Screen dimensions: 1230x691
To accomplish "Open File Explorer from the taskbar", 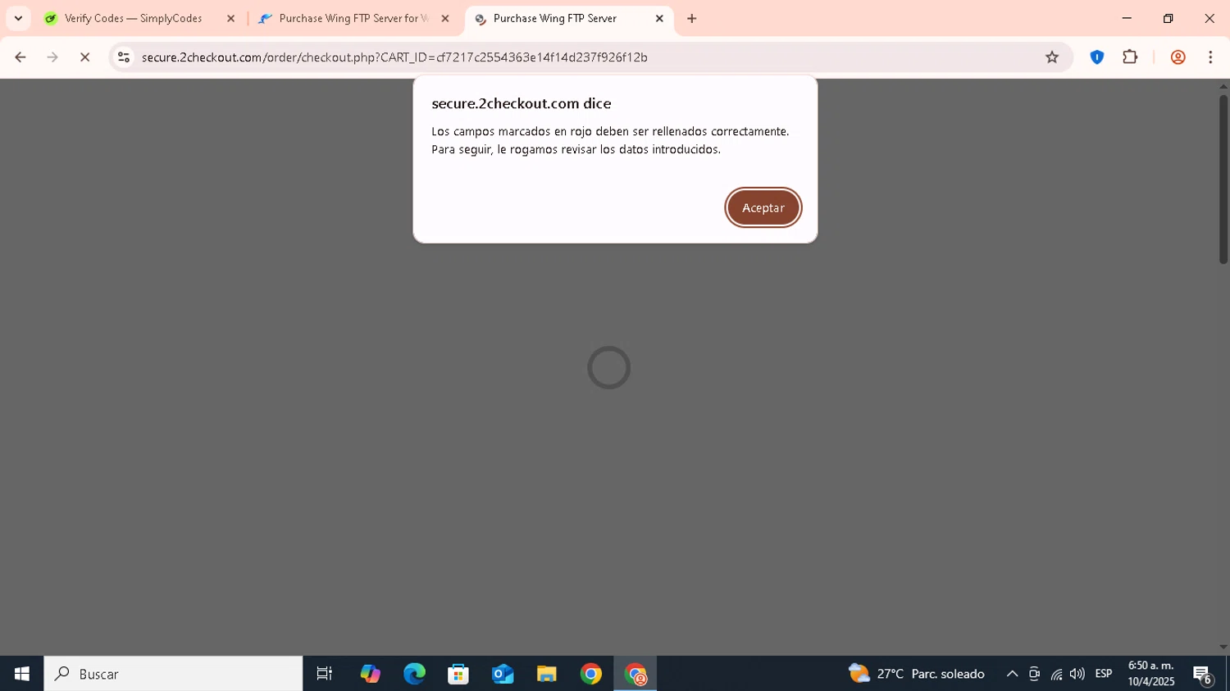I will (547, 674).
